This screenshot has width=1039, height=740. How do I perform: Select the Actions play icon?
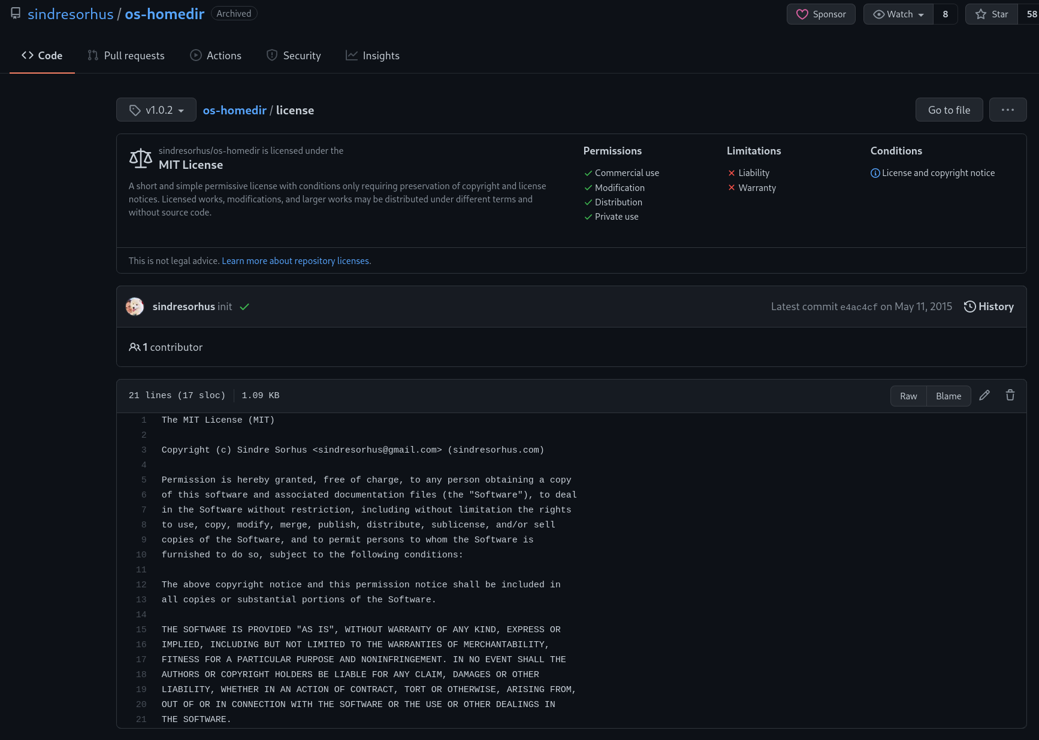coord(195,55)
